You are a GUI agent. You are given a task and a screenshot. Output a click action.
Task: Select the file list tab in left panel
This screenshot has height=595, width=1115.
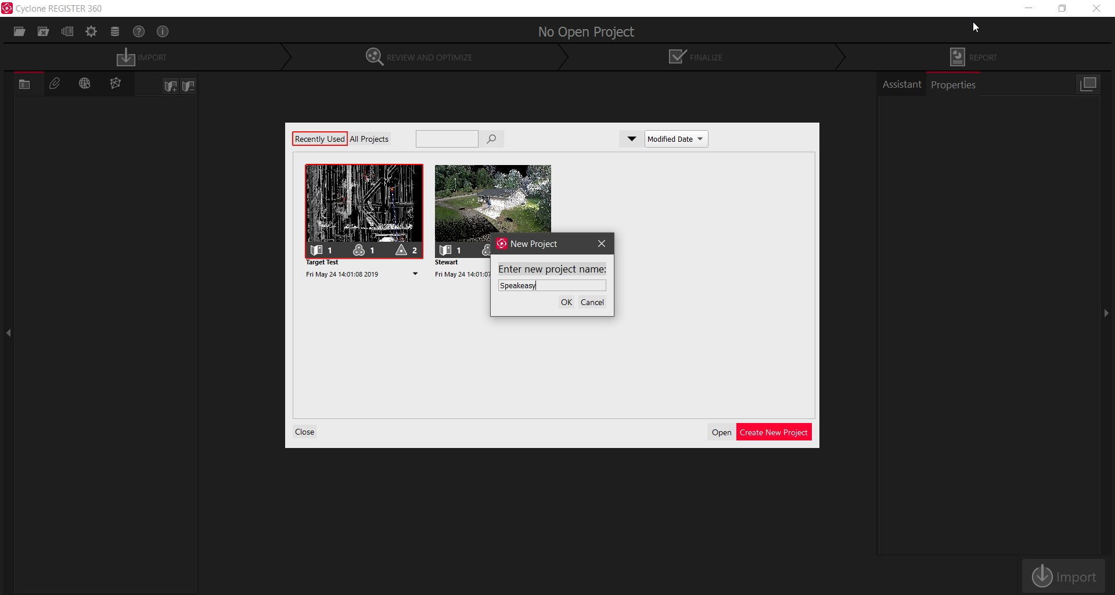tap(24, 84)
